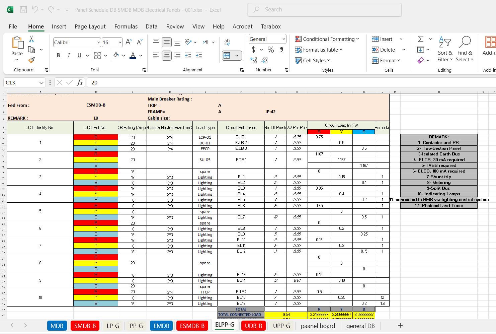Click the Fill Color paint bucket
This screenshot has height=334, width=496.
(116, 56)
